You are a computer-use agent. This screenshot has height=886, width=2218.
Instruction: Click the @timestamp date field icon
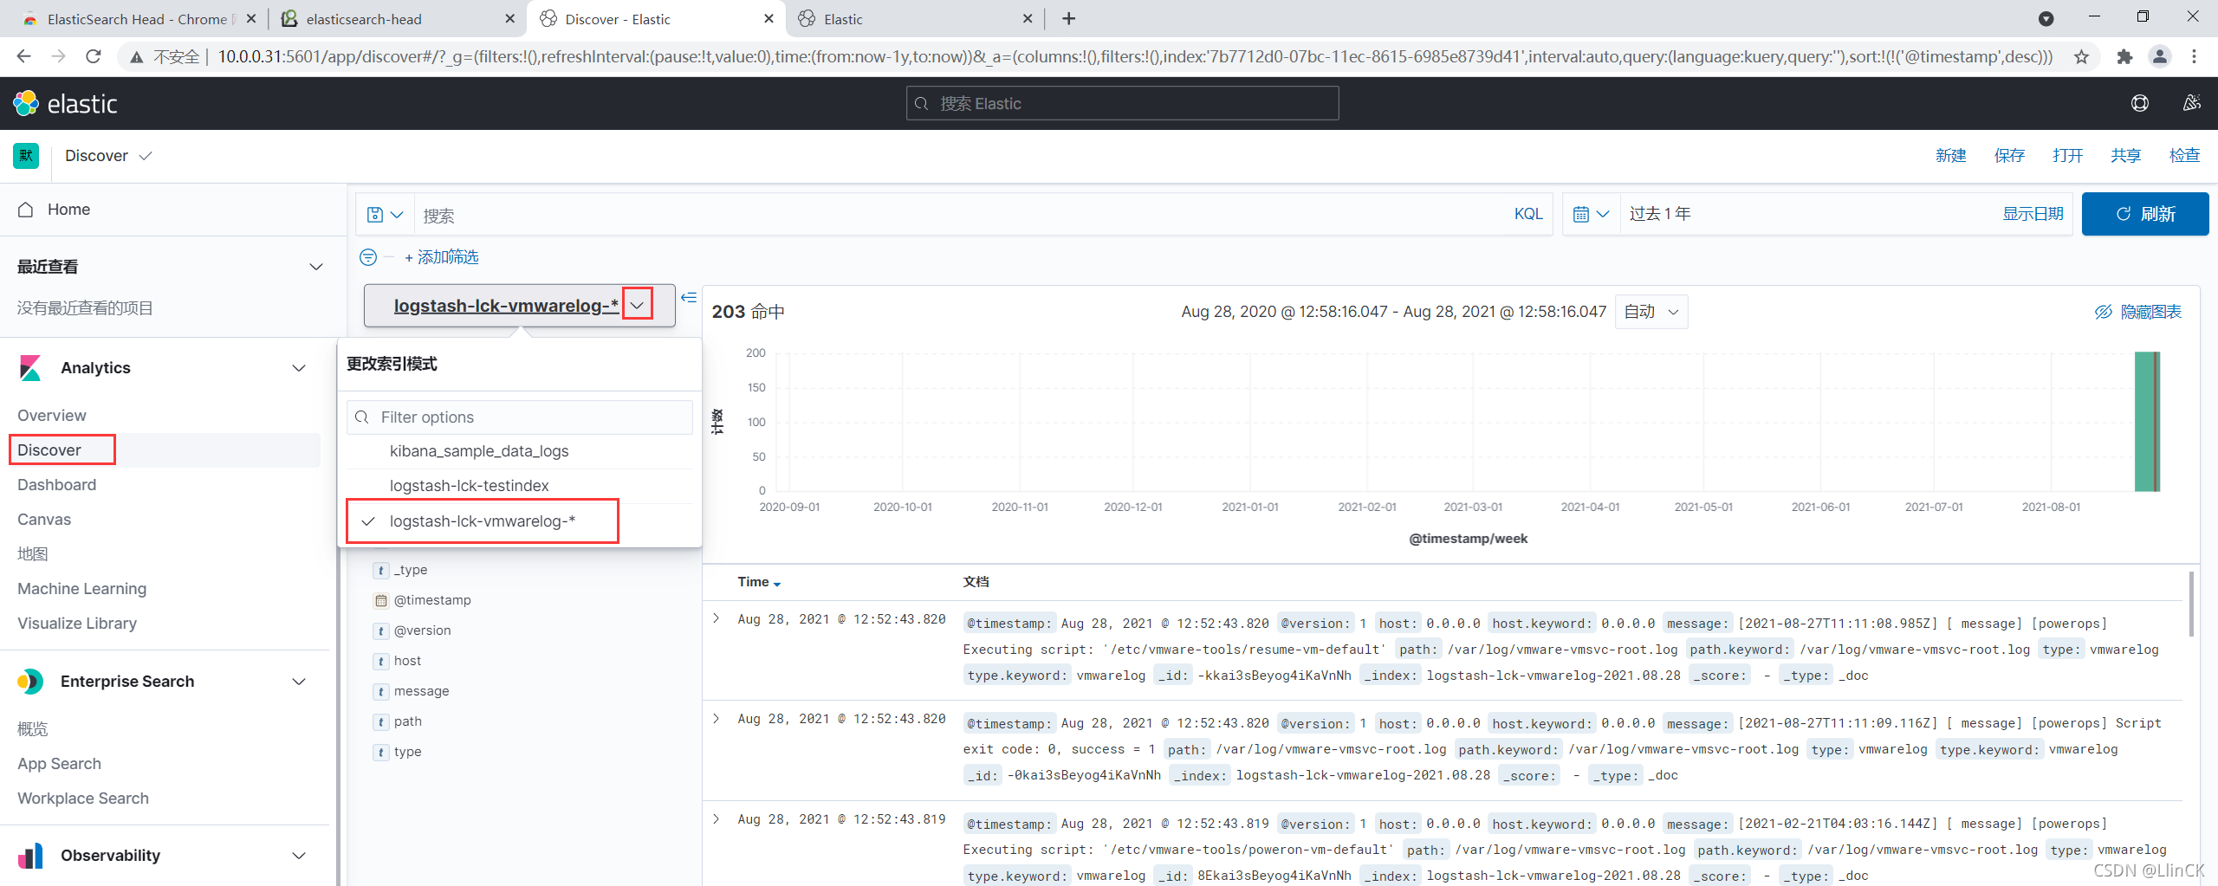380,600
